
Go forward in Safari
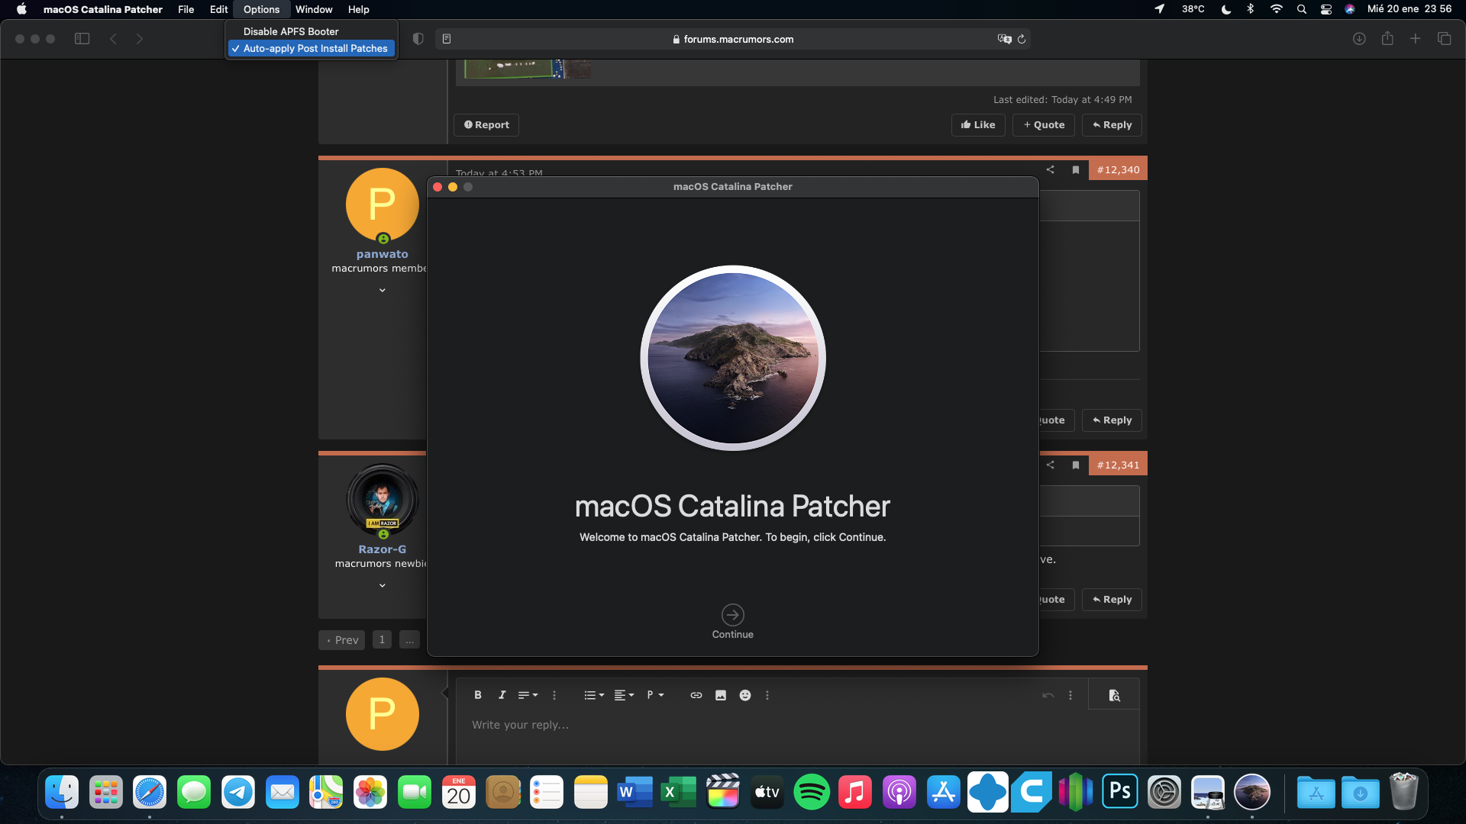coord(140,39)
